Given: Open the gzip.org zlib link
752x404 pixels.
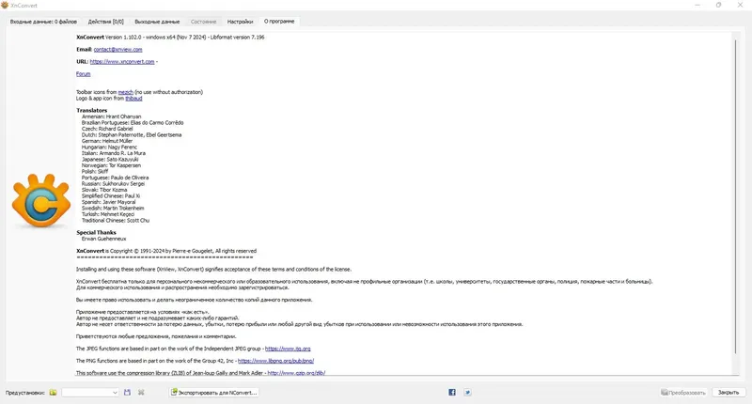Looking at the screenshot, I should click(x=296, y=373).
